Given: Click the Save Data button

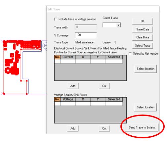Looking at the screenshot, I should click(x=143, y=29).
